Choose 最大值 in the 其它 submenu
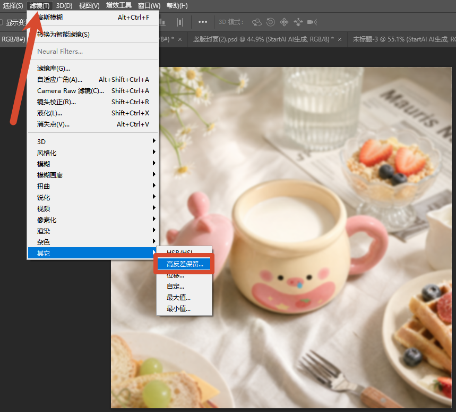 click(184, 298)
